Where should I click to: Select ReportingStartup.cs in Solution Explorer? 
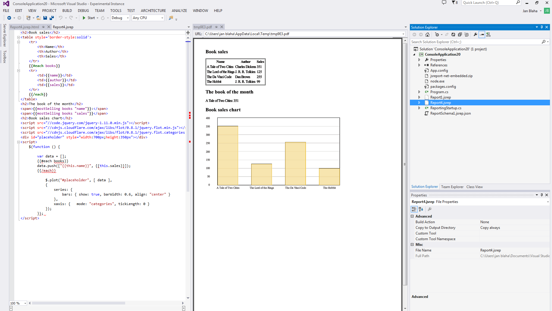(446, 108)
